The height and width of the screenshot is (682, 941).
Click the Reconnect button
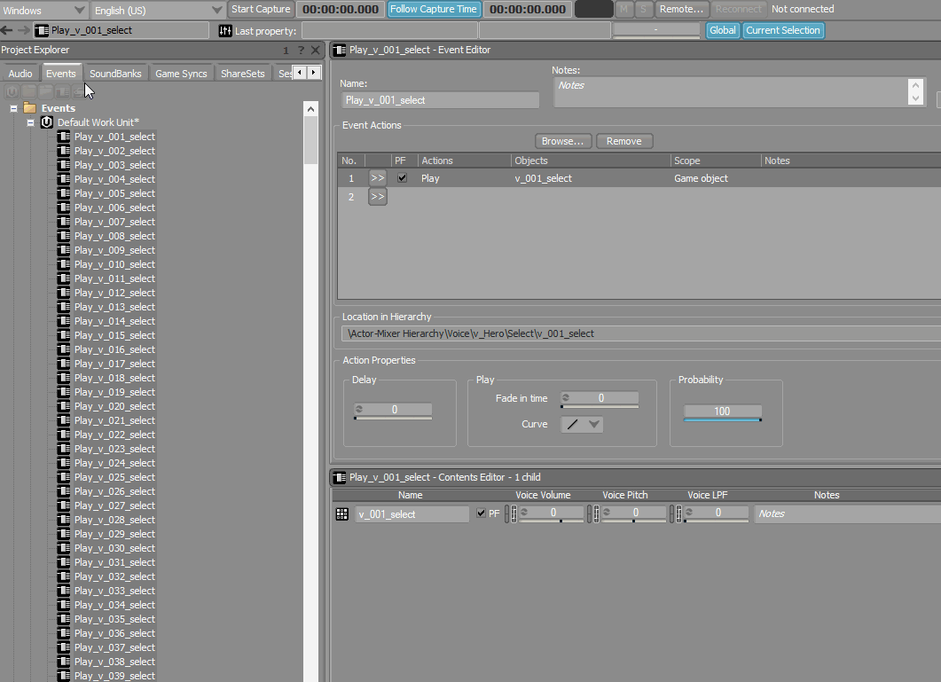point(738,9)
